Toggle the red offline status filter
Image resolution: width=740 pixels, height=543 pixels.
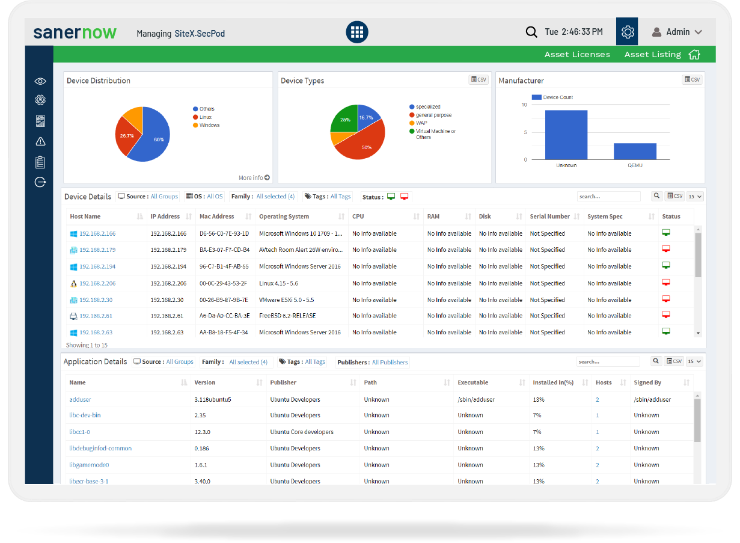click(404, 197)
